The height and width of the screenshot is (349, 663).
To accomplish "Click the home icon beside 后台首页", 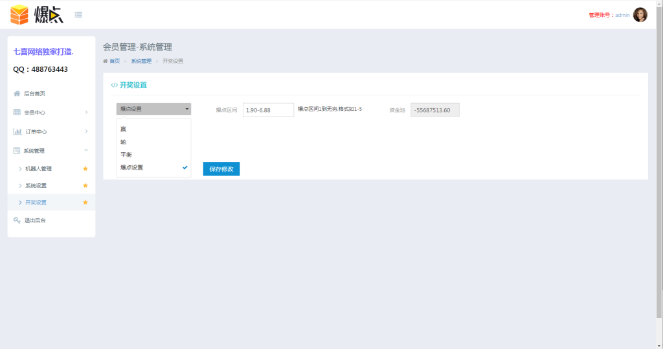I will pos(17,93).
